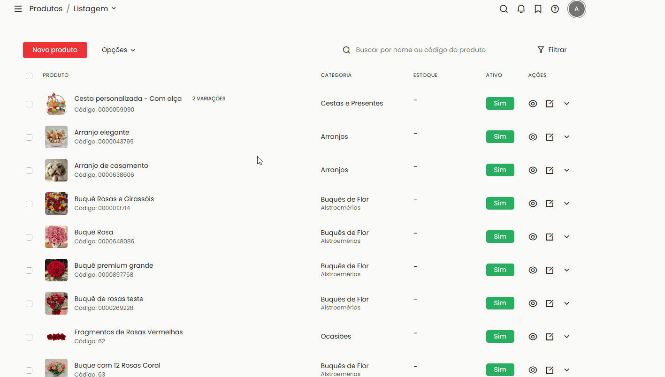Image resolution: width=665 pixels, height=377 pixels.
Task: Open the Fragmentos de Rosas Vermelhas thumbnail
Action: click(x=56, y=337)
